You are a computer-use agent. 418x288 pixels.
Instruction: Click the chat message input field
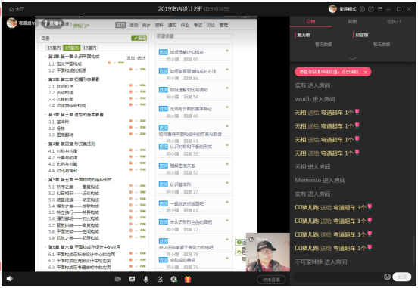tap(338, 277)
